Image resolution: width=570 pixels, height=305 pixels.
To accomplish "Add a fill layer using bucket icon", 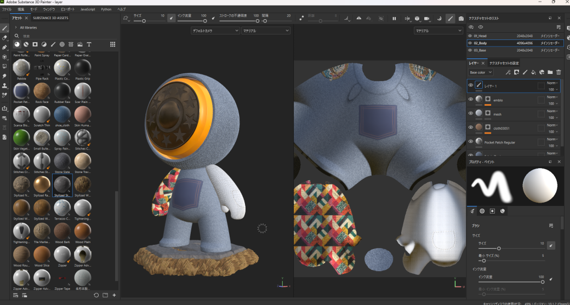I will [x=533, y=72].
